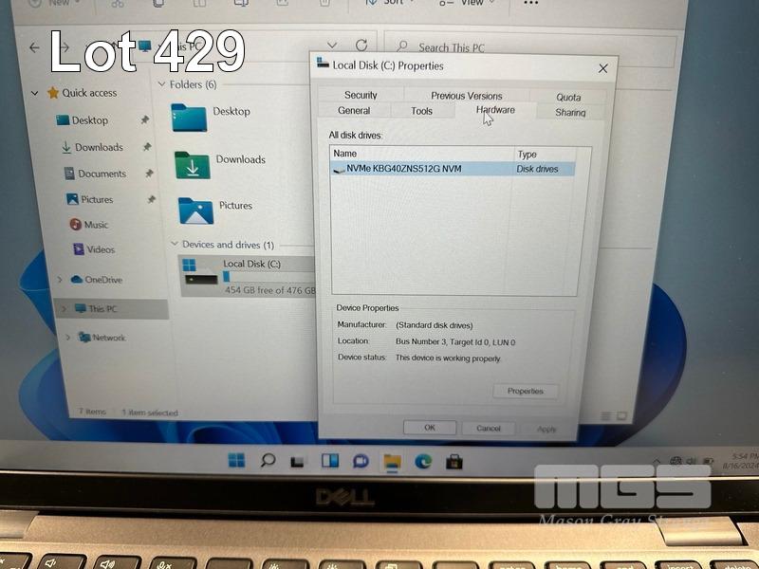Open the Desktop folder icon
Viewport: 759px width, 569px height.
click(188, 117)
